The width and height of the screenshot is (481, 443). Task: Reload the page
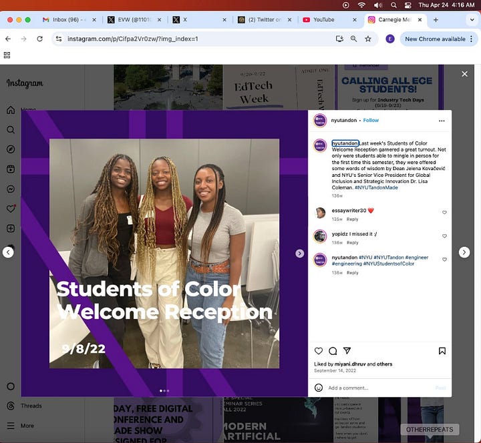39,39
